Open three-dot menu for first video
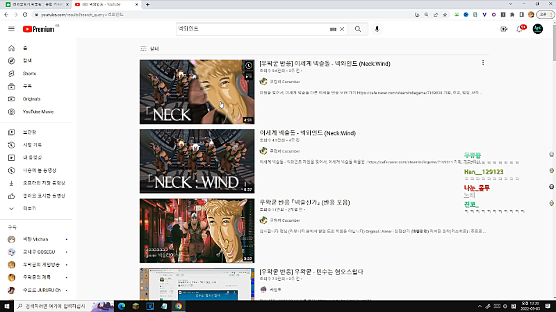 (482, 63)
